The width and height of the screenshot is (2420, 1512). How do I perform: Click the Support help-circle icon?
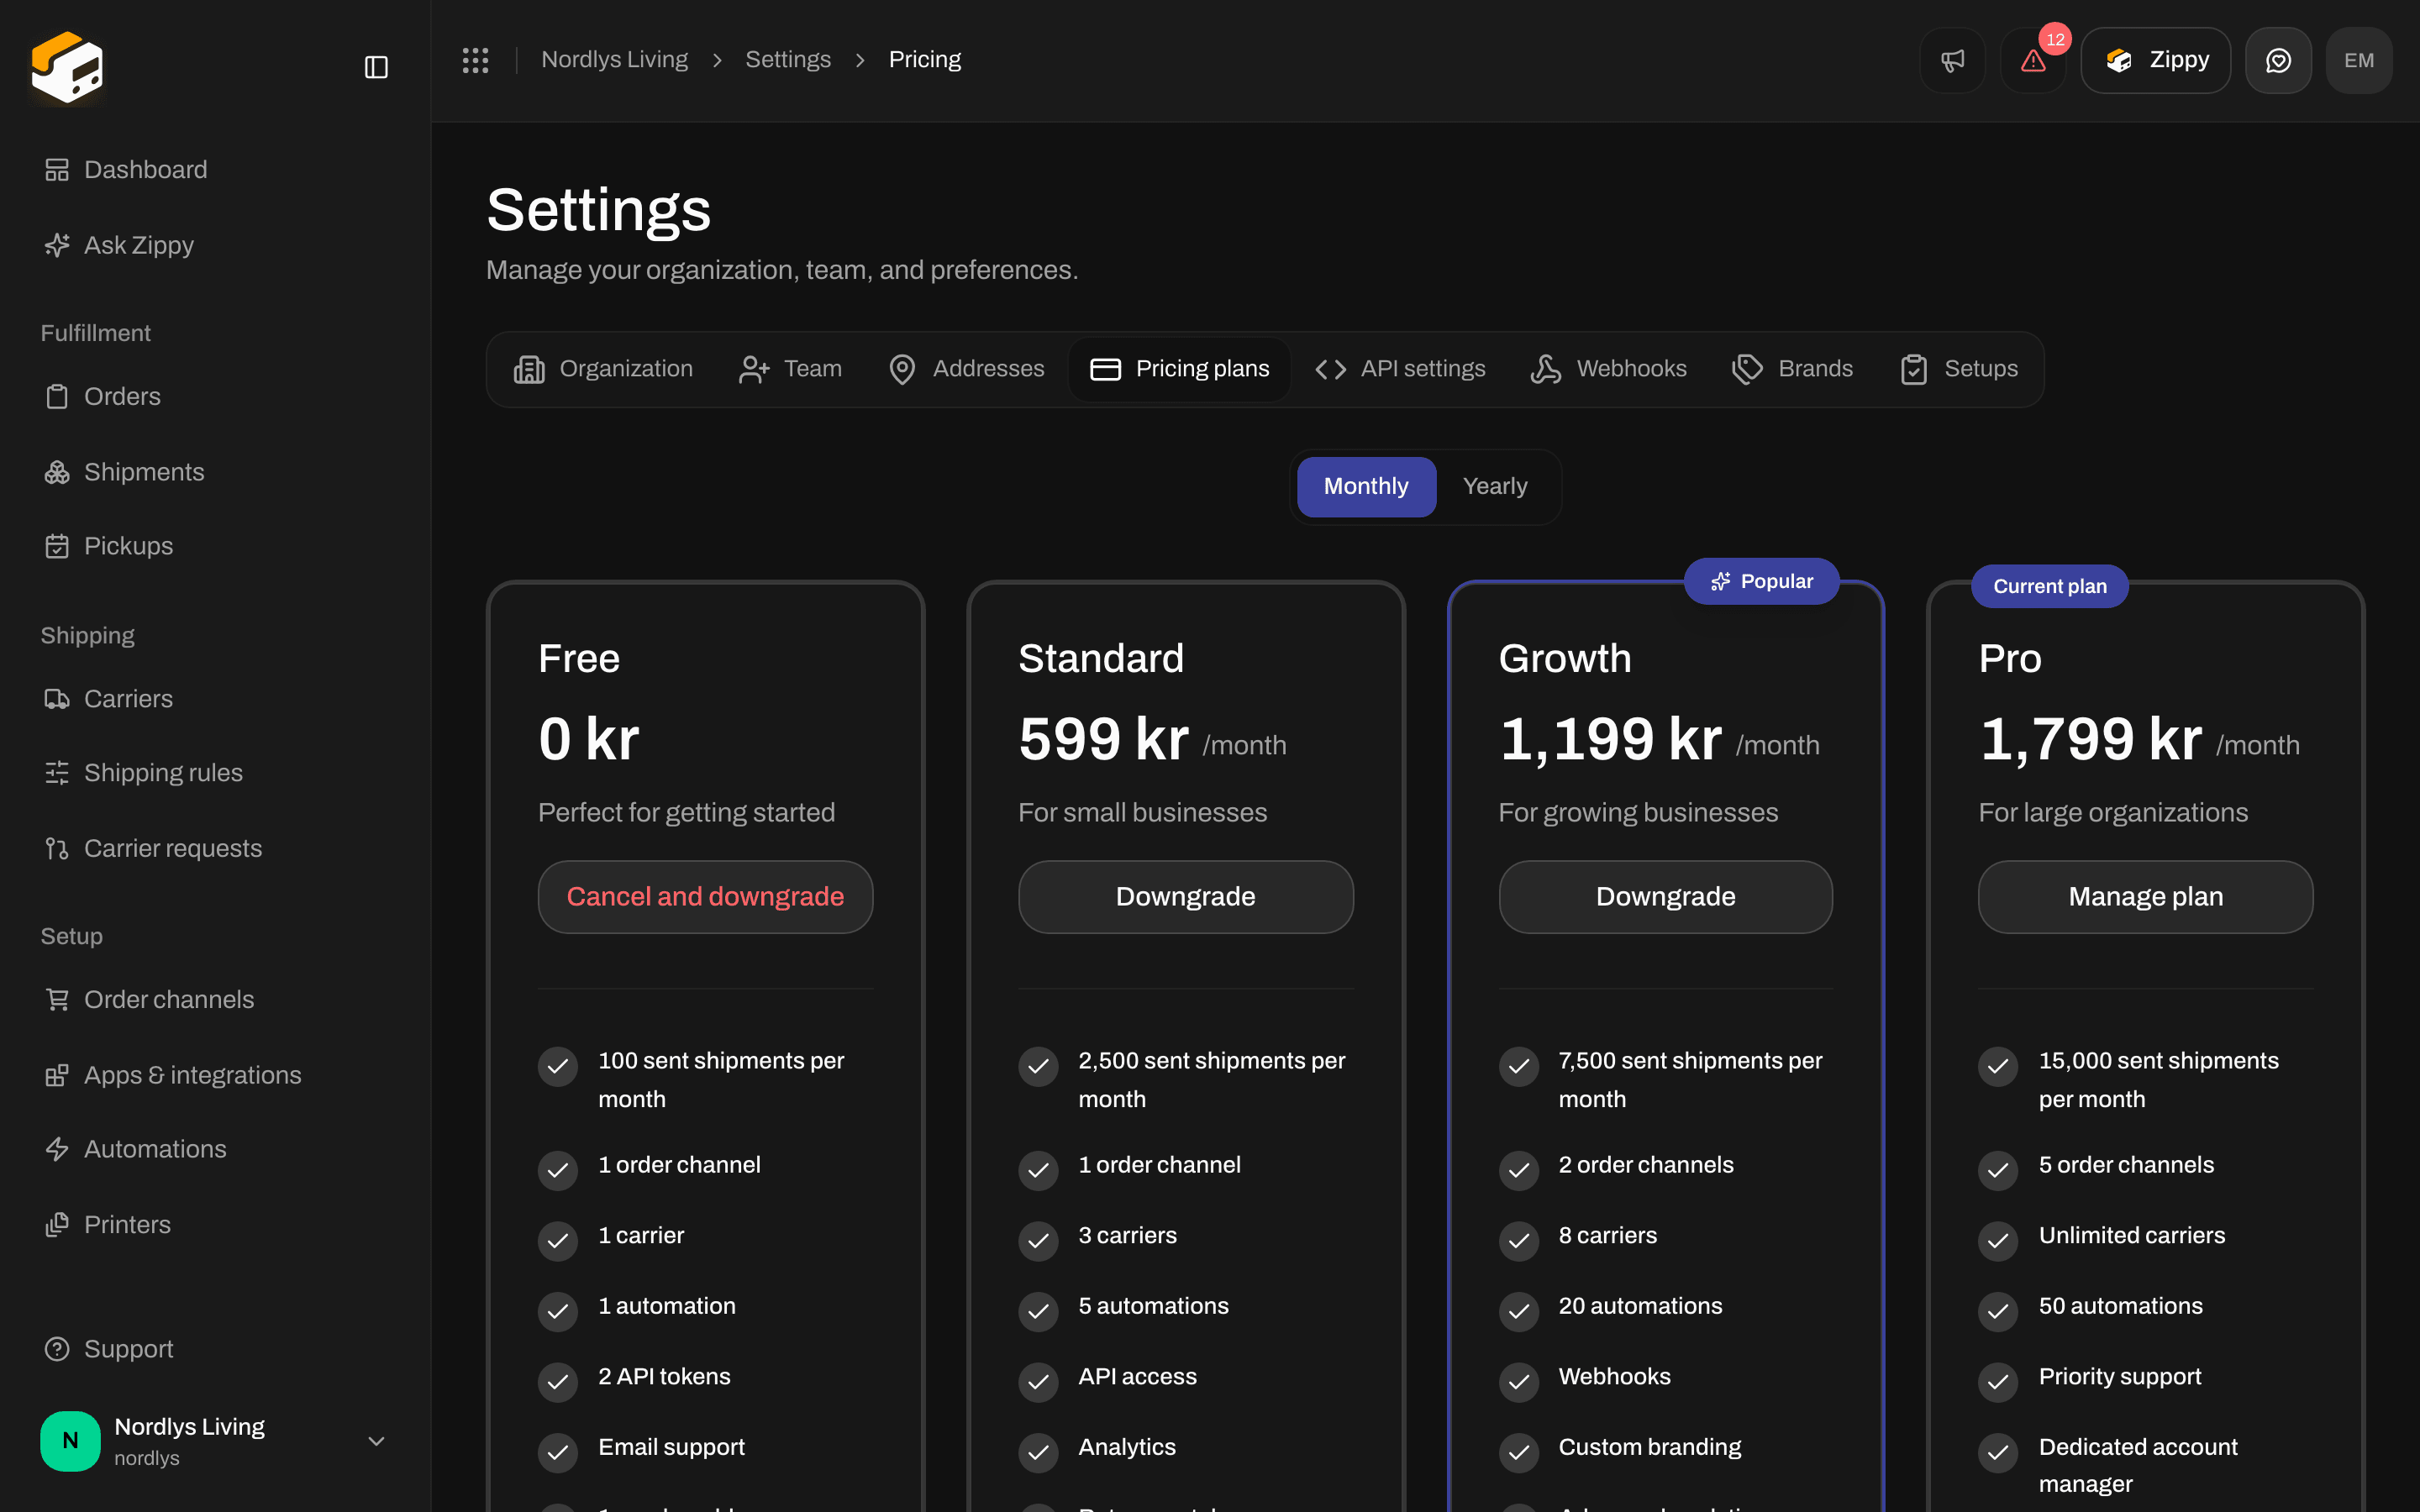coord(57,1349)
